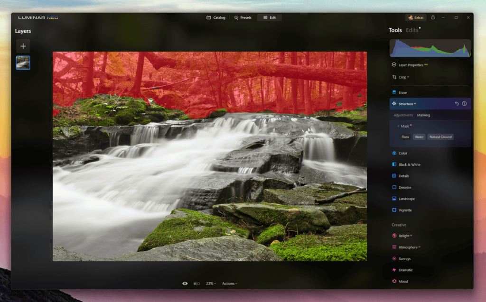Add a new layer with plus button
This screenshot has width=486, height=302.
click(23, 46)
